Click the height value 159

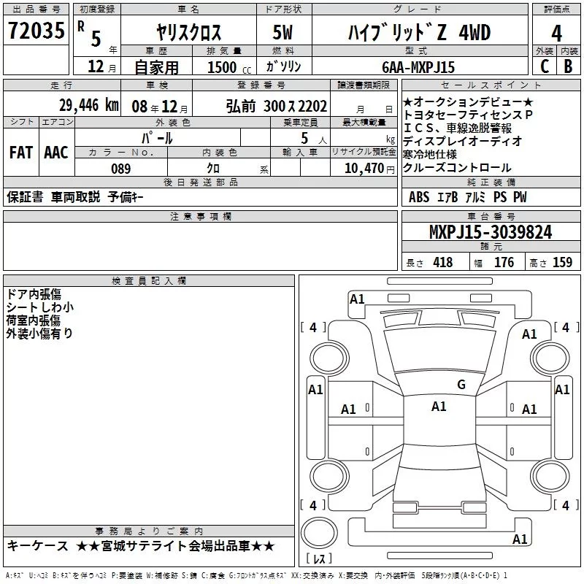click(562, 262)
